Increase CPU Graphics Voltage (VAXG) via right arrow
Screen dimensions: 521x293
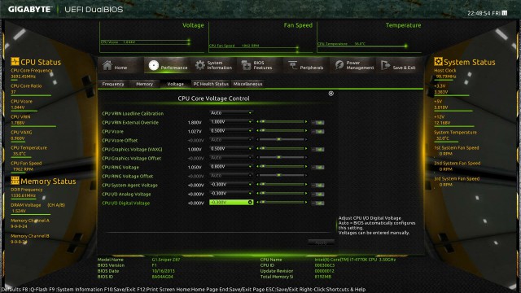coord(306,149)
